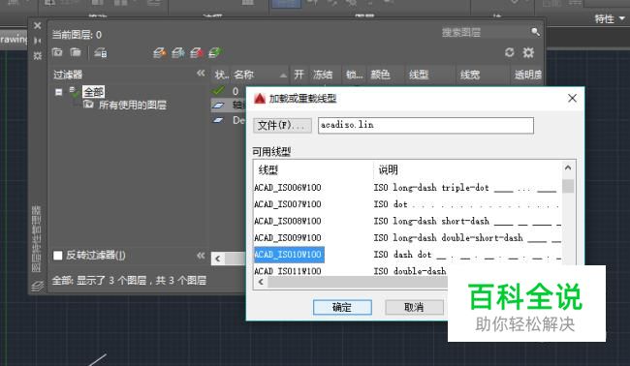Viewport: 630px width, 366px height.
Task: Toggle 反转过滤器 checkbox
Action: coord(58,256)
